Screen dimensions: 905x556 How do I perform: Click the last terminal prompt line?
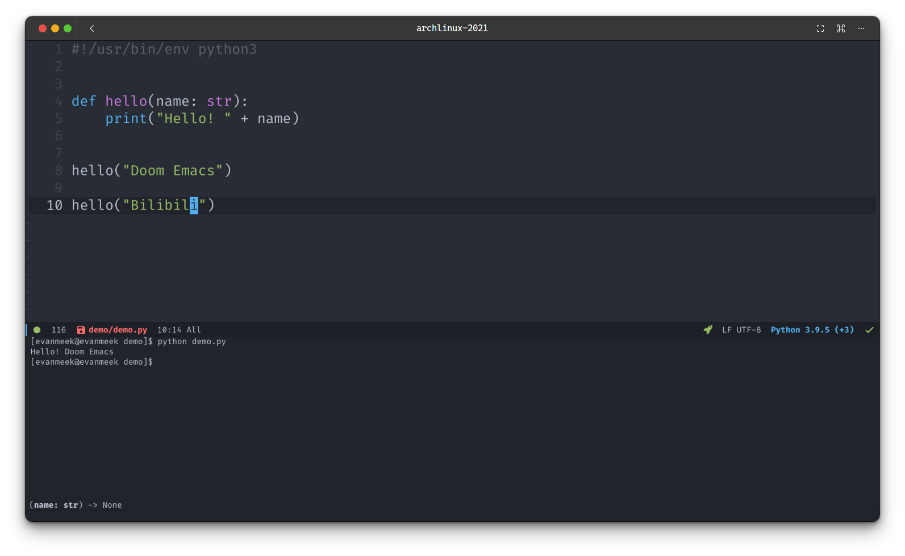coord(91,362)
